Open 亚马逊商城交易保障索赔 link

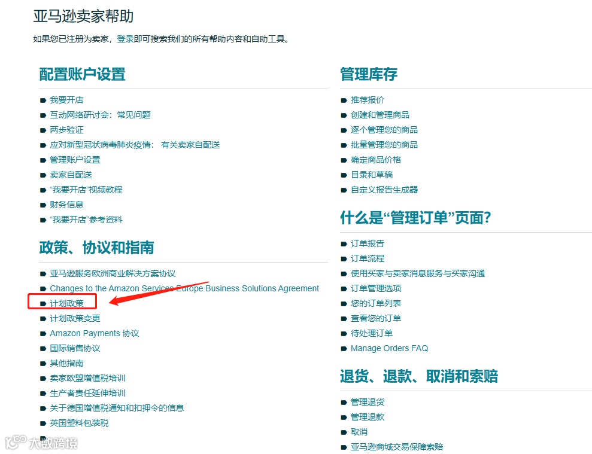[x=397, y=447]
